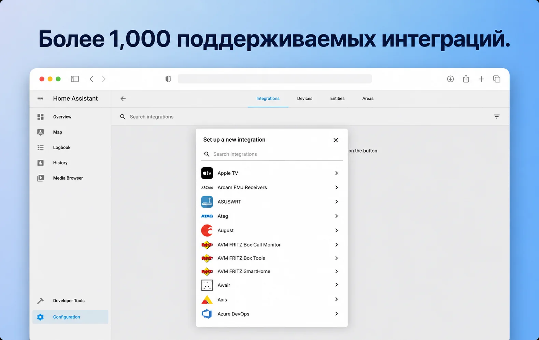Select the Arcam FMJ Receivers label
This screenshot has height=340, width=539.
tap(242, 187)
